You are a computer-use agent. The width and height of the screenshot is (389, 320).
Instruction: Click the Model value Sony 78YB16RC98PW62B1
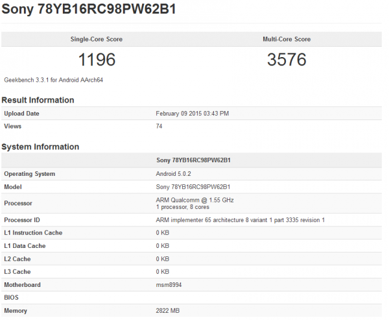tap(193, 187)
